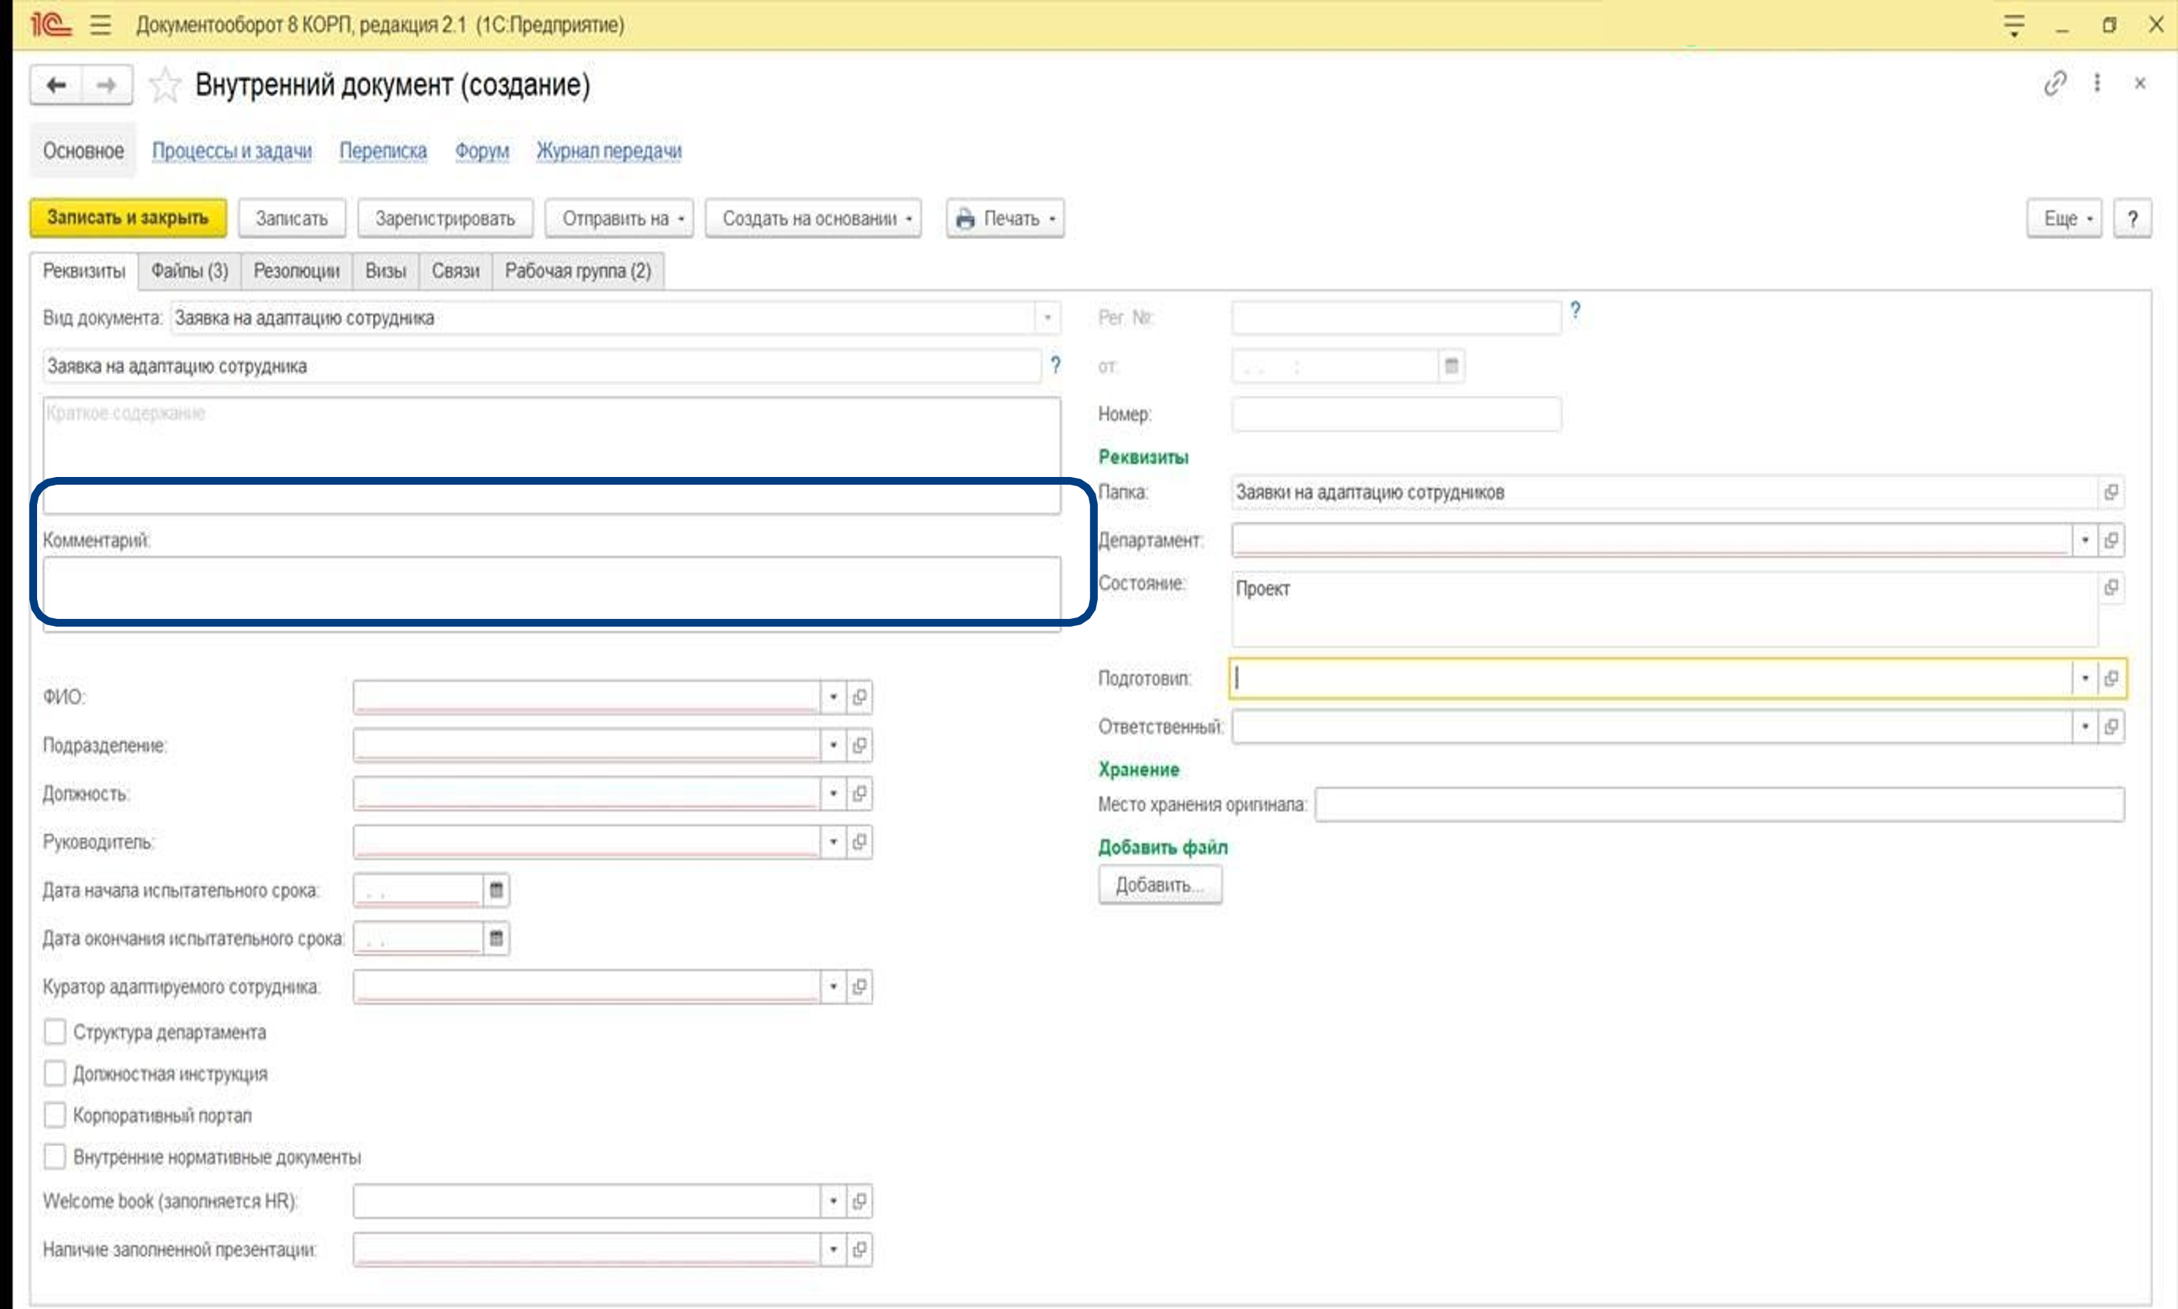Switch to the Рабочая группа (2) tab
This screenshot has width=2178, height=1309.
tap(578, 271)
